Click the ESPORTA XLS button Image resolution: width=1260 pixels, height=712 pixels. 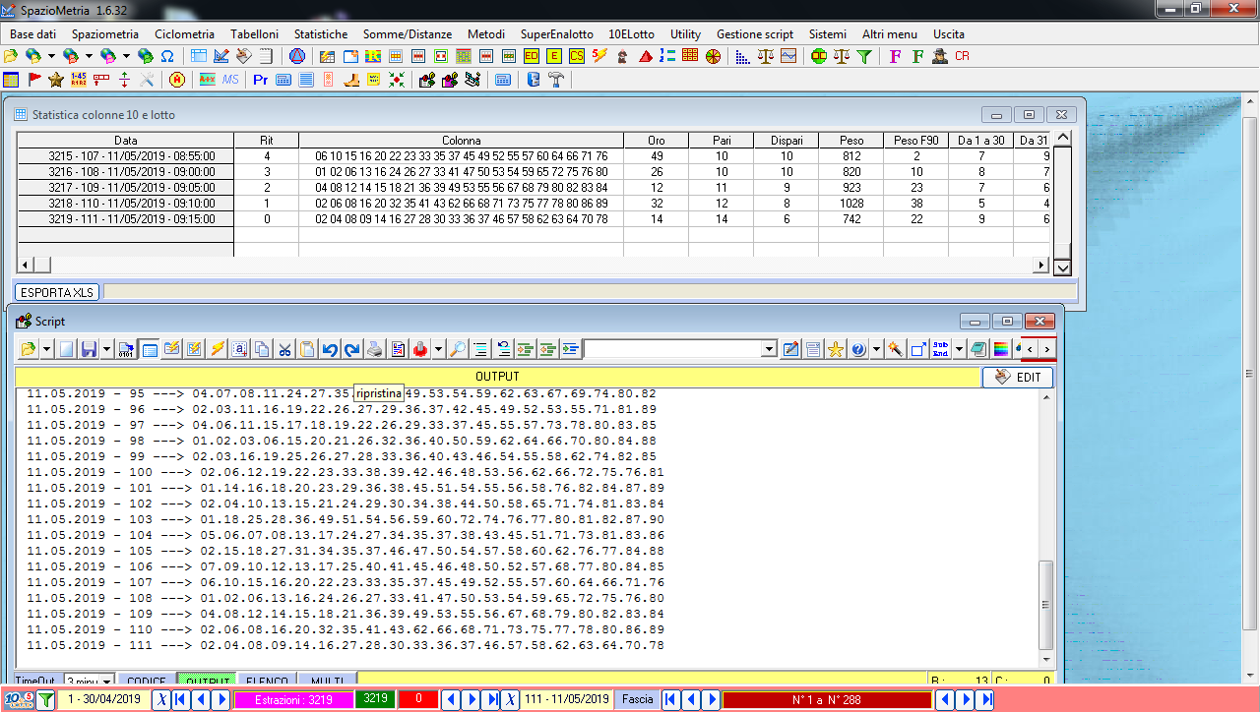(x=57, y=292)
